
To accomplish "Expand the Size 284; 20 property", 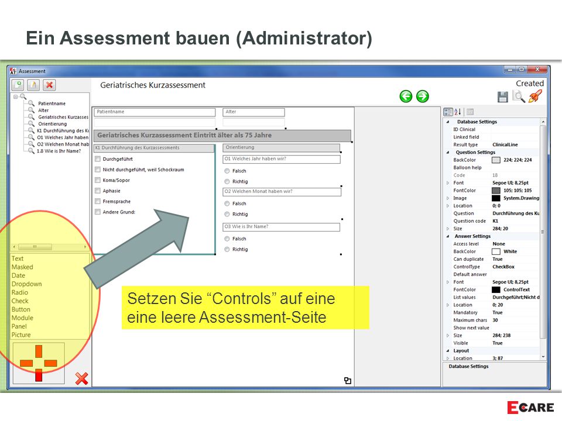I will pos(448,229).
